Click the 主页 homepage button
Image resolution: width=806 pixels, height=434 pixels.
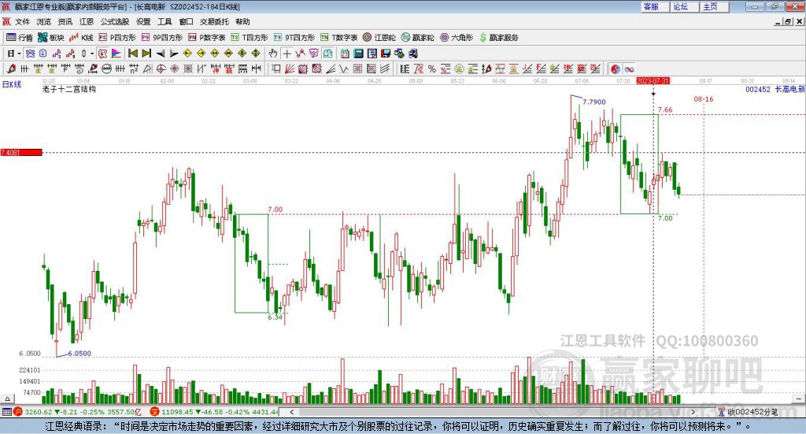715,6
